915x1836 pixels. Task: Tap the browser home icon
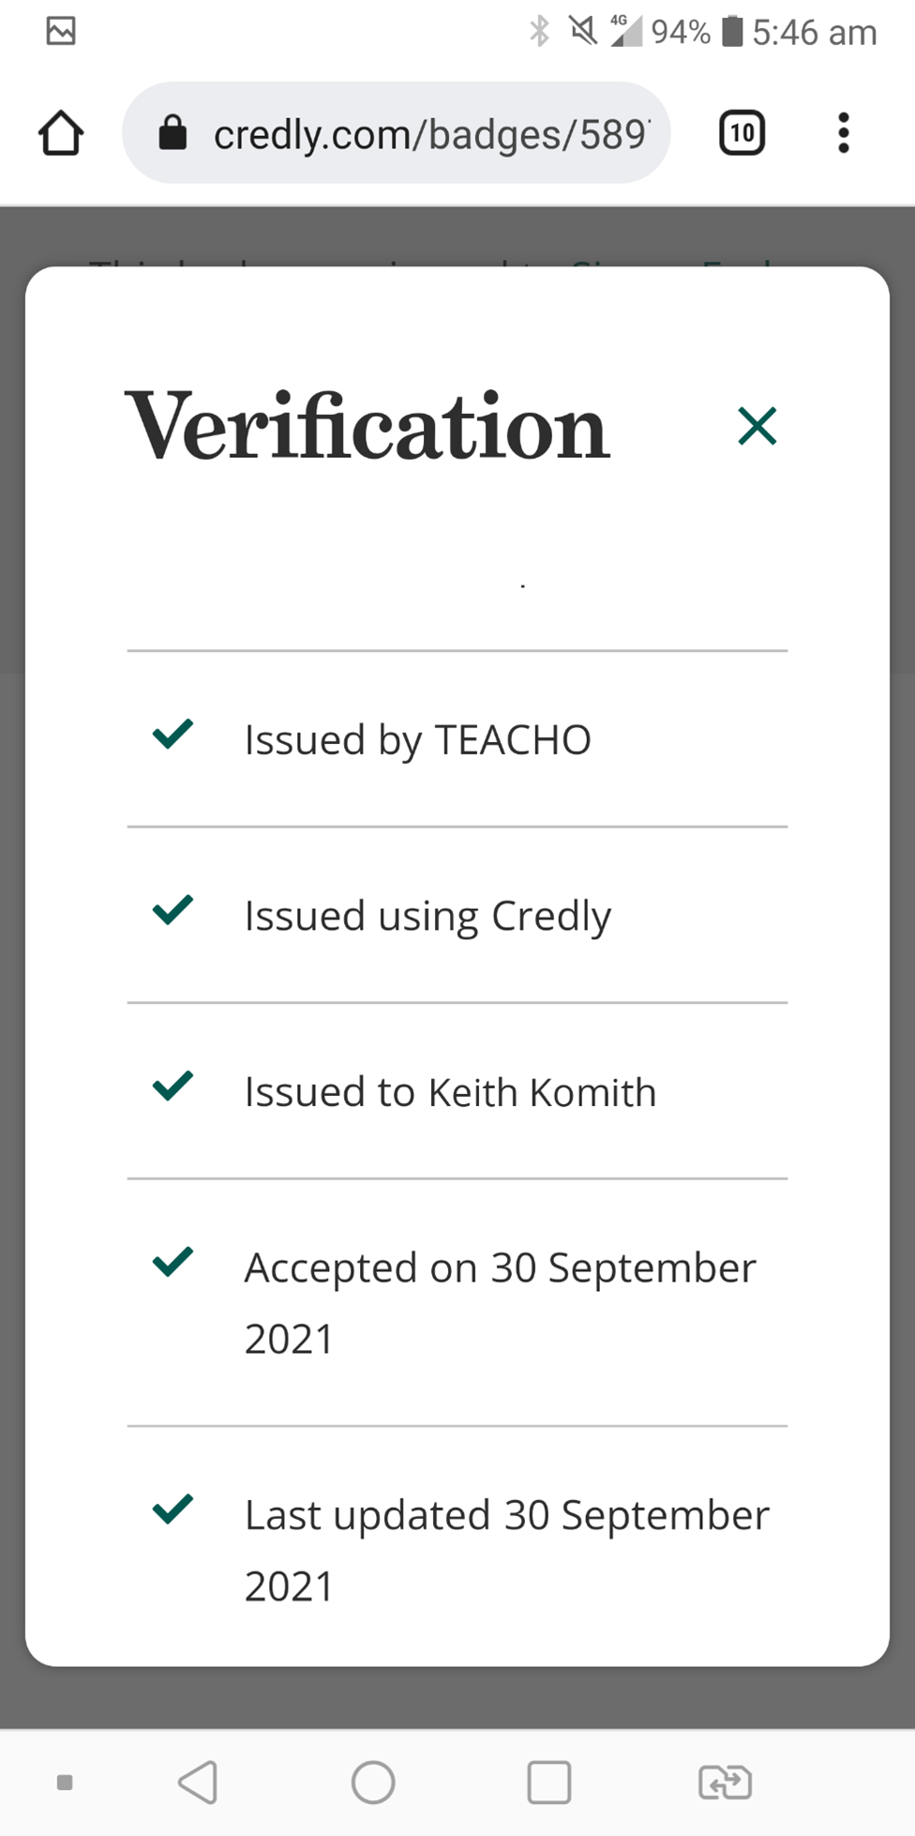(x=61, y=132)
